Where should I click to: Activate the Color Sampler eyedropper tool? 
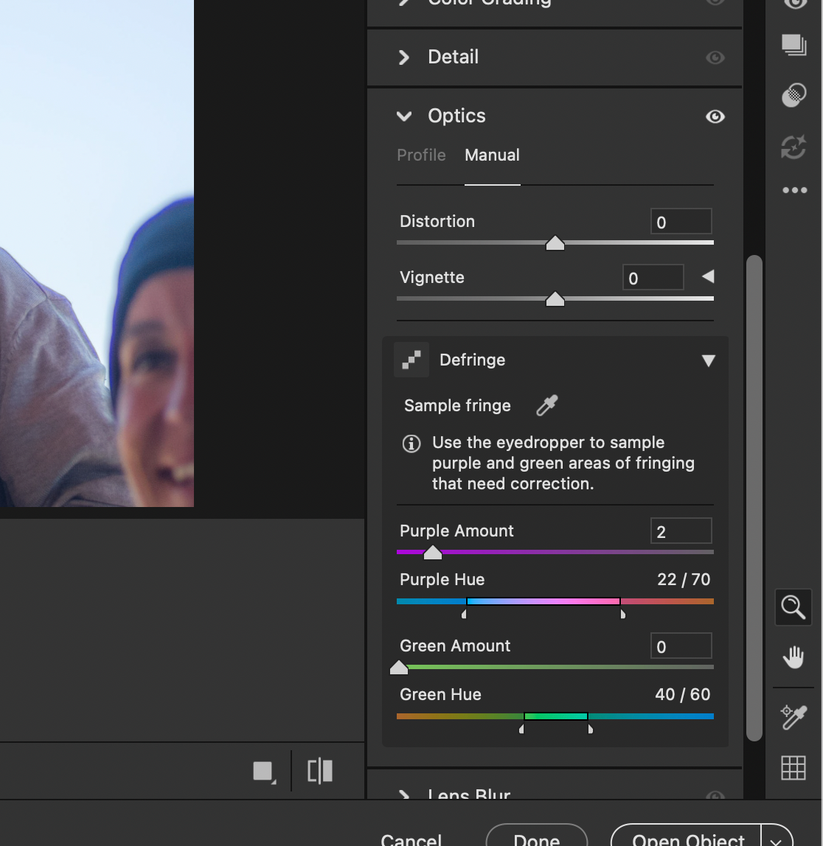point(794,716)
